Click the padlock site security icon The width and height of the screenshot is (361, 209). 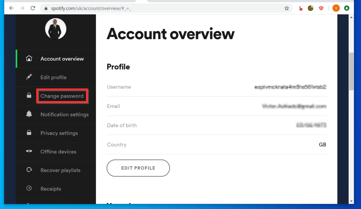[46, 8]
